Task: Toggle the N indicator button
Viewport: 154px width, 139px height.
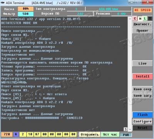Action: [x=140, y=19]
